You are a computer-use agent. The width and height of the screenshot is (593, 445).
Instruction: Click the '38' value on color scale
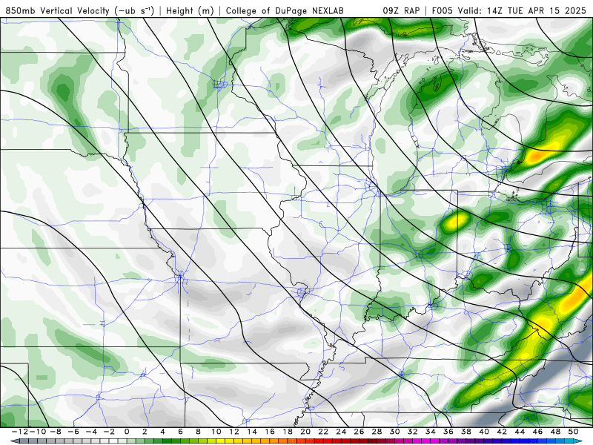466,432
